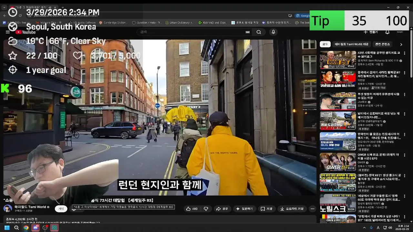Save video to playlist with 저장

tap(267, 209)
